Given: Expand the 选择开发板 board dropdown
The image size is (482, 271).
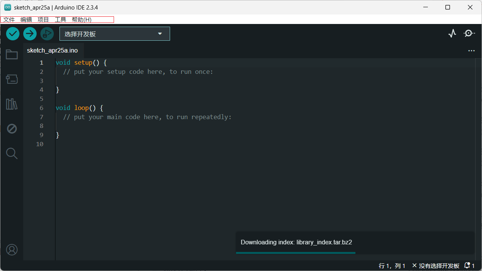Looking at the screenshot, I should click(115, 34).
